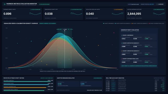This screenshot has height=94, width=168.
Task: Open the Demographic Parity Diff sparkline
Action: click(76, 14)
